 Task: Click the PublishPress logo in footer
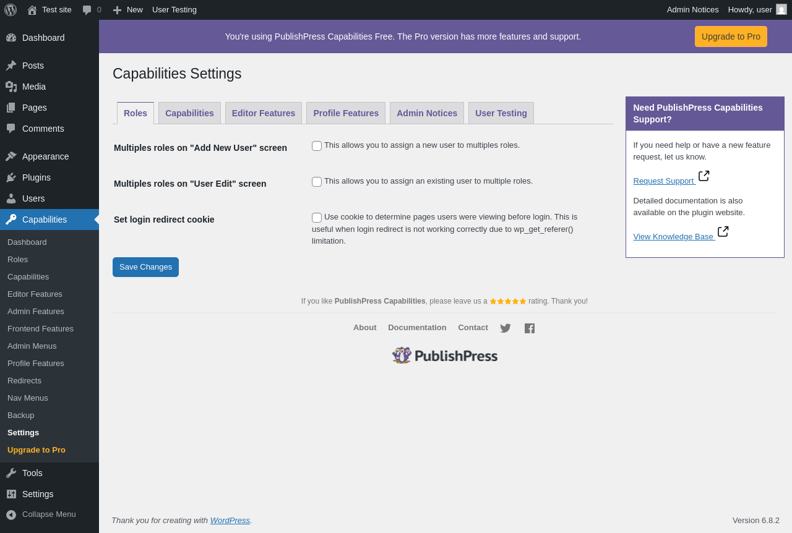(445, 356)
